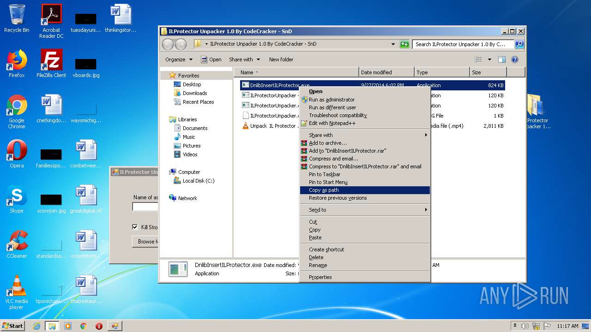The image size is (591, 332).
Task: Open change view options dropdown arrow
Action: (489, 59)
